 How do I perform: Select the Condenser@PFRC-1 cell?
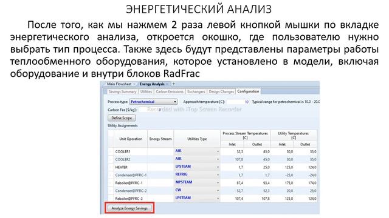[x=131, y=175]
